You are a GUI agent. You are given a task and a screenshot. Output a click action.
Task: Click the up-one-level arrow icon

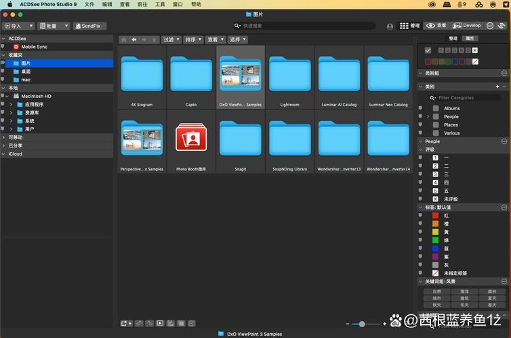[154, 40]
